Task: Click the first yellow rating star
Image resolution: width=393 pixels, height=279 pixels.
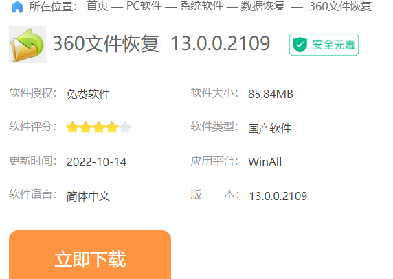Action: click(72, 128)
